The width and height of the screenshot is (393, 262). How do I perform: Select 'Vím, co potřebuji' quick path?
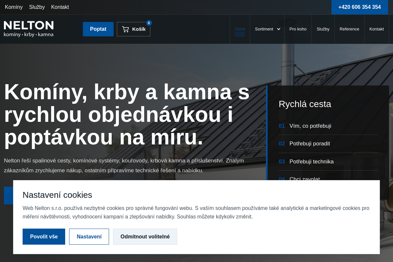(328, 126)
